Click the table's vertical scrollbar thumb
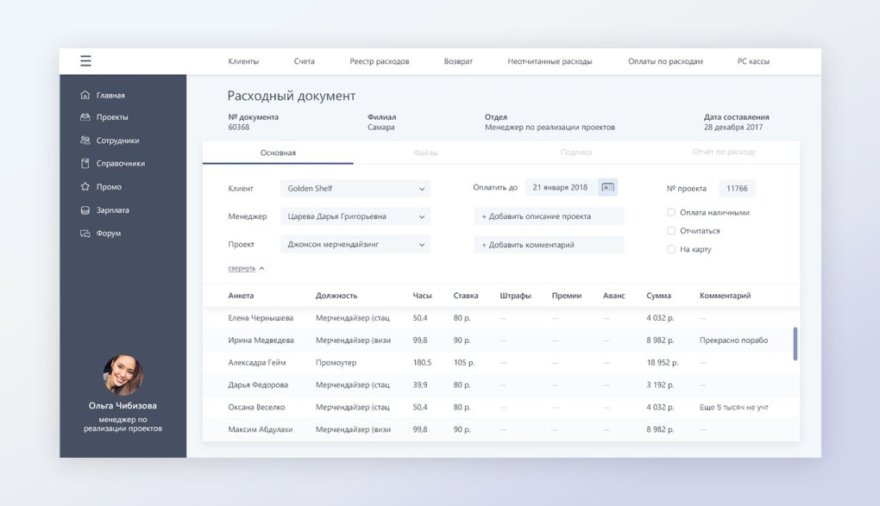This screenshot has height=506, width=880. click(795, 343)
